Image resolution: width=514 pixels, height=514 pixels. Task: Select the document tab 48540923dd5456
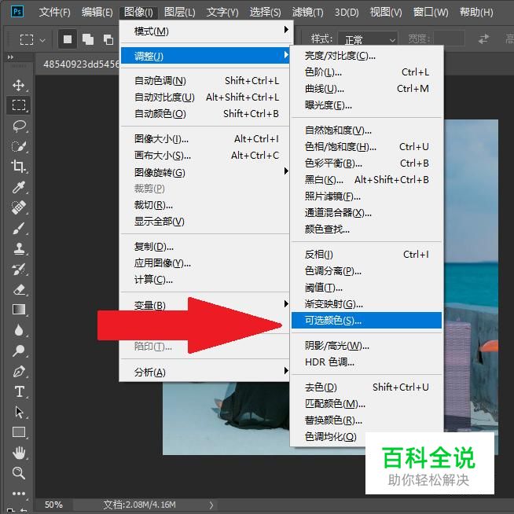point(78,64)
